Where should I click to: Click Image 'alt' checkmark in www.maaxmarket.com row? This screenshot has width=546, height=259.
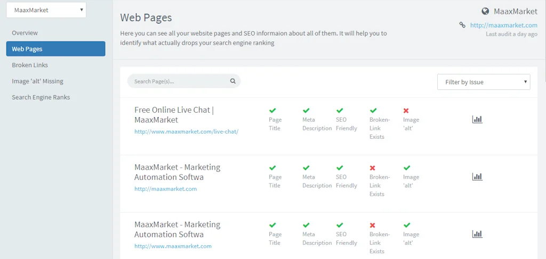[407, 225]
